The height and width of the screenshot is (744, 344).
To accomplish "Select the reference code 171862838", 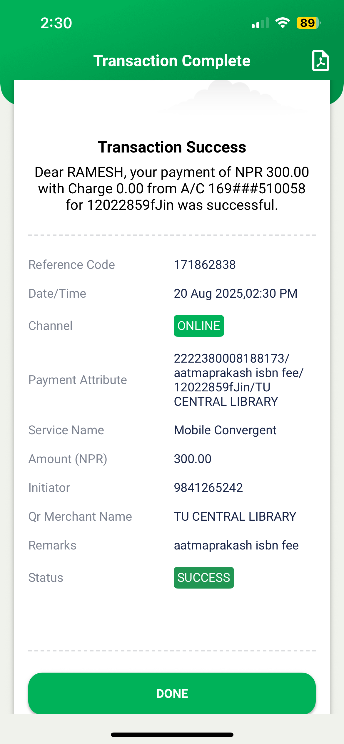I will (205, 265).
